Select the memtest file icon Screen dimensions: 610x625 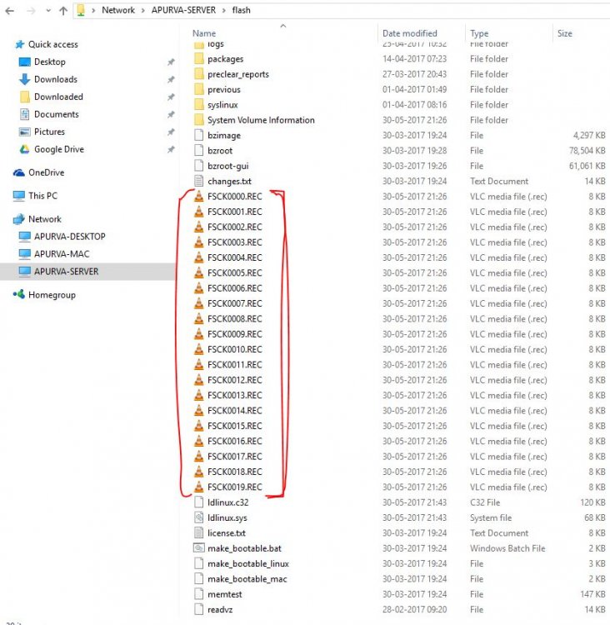(199, 594)
